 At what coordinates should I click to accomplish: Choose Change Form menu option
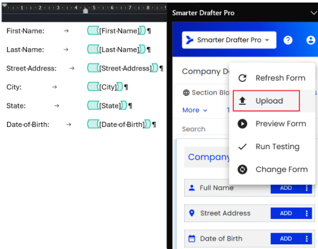pyautogui.click(x=272, y=169)
